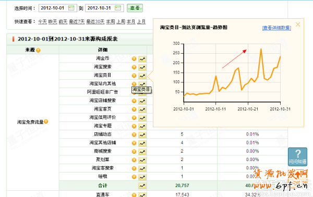
Task: Open trend chart for 商城搜索 row
Action: [142, 152]
